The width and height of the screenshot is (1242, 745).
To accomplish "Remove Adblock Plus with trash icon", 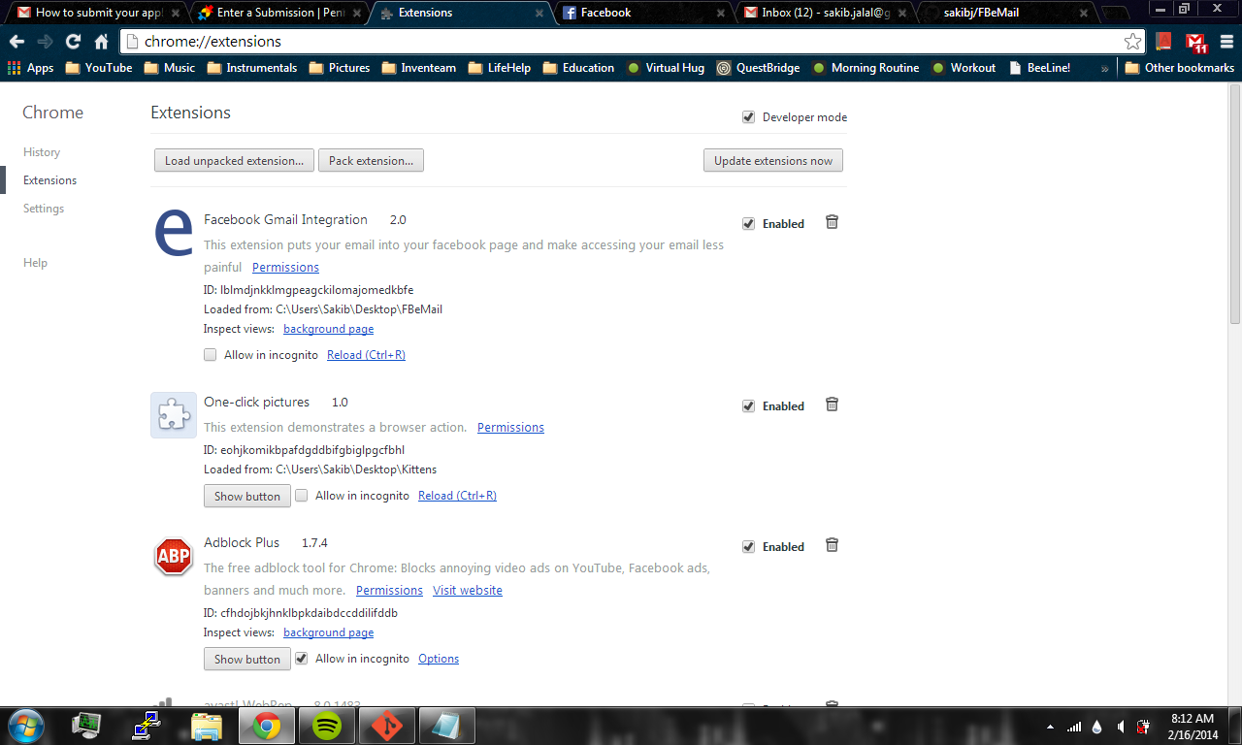I will click(x=832, y=545).
